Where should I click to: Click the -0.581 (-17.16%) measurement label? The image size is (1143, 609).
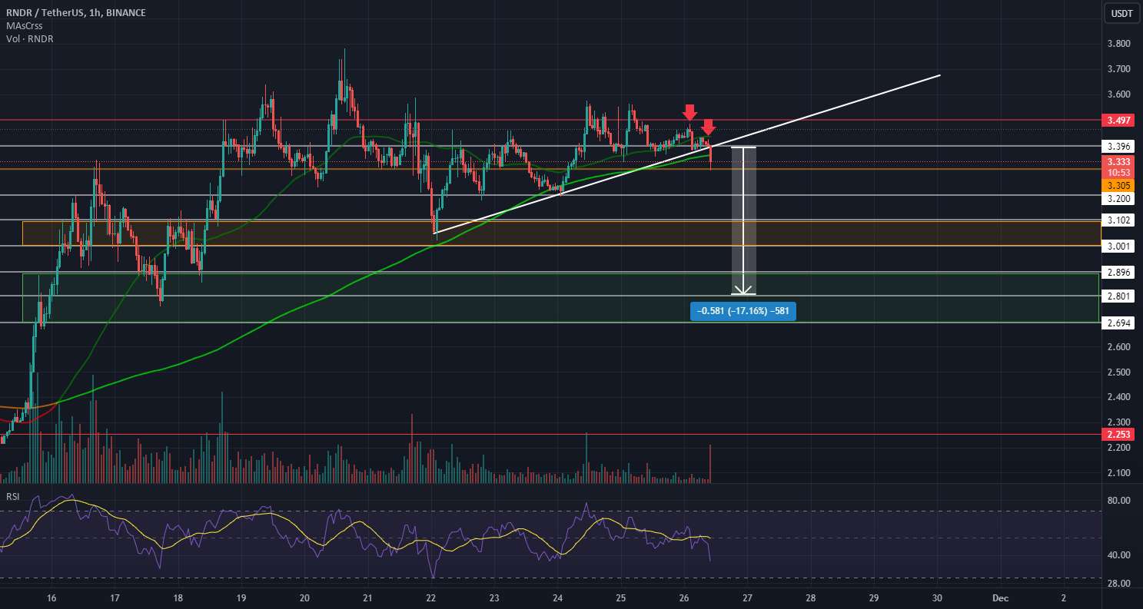pos(743,312)
